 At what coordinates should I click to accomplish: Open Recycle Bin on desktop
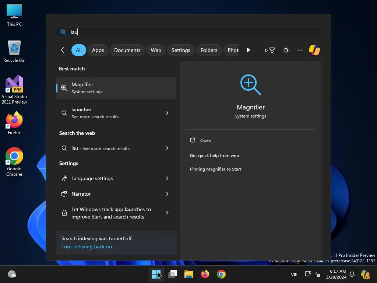[14, 51]
